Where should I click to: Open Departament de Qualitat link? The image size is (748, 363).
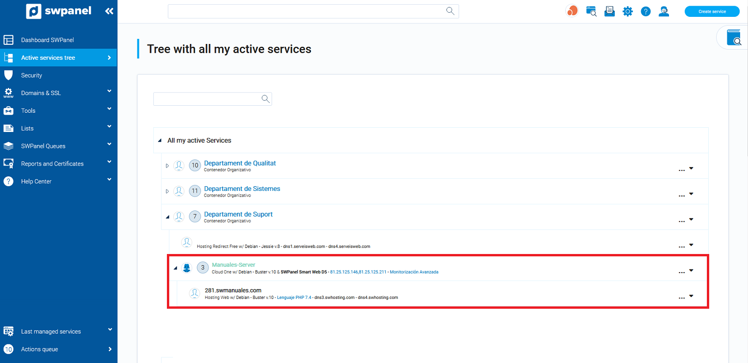240,163
